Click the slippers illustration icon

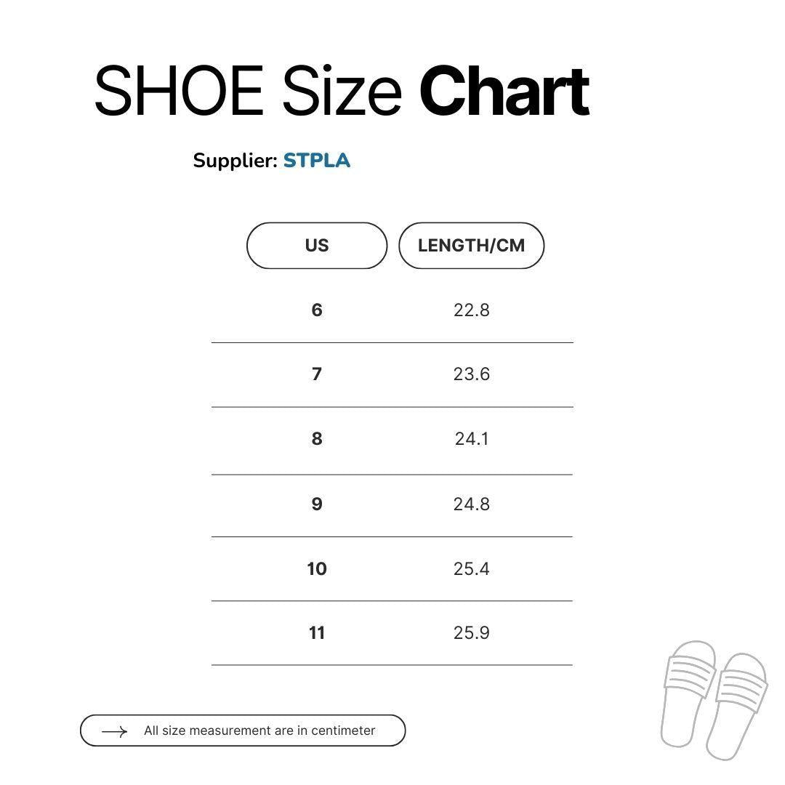coord(714,699)
